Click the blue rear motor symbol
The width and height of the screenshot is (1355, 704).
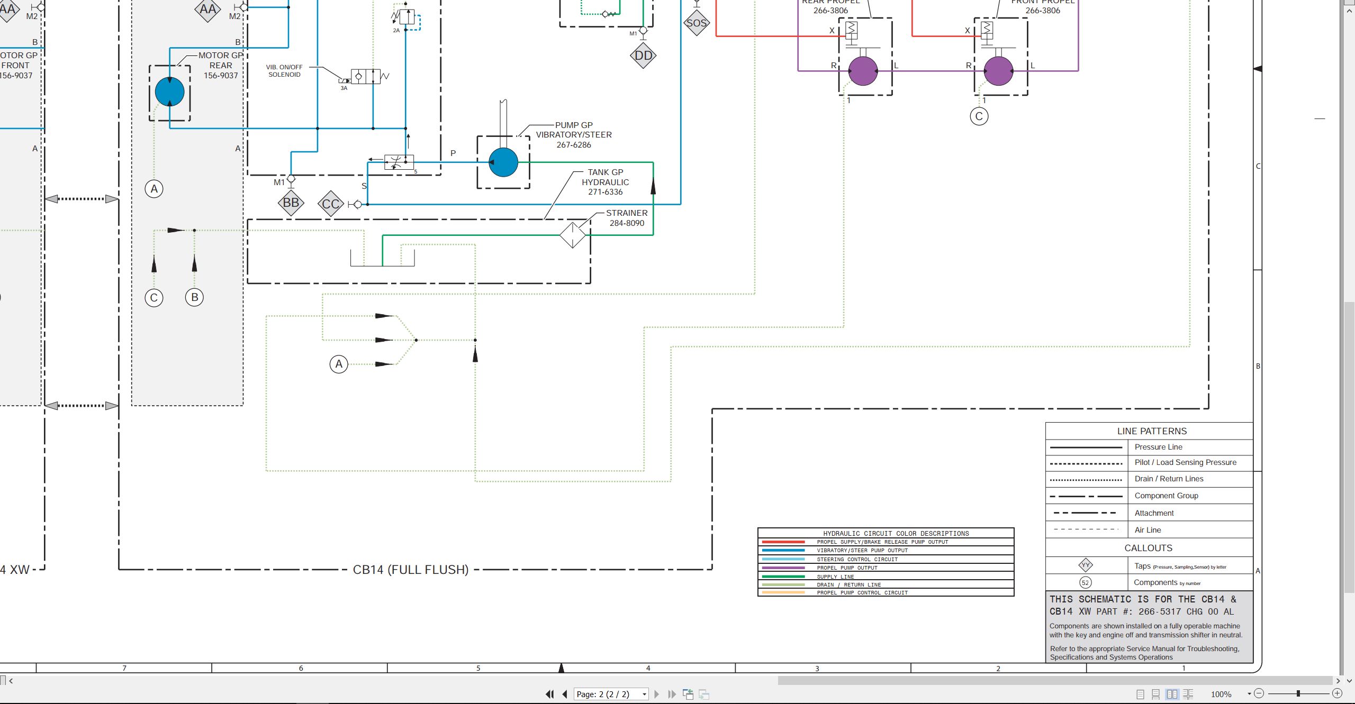point(170,92)
